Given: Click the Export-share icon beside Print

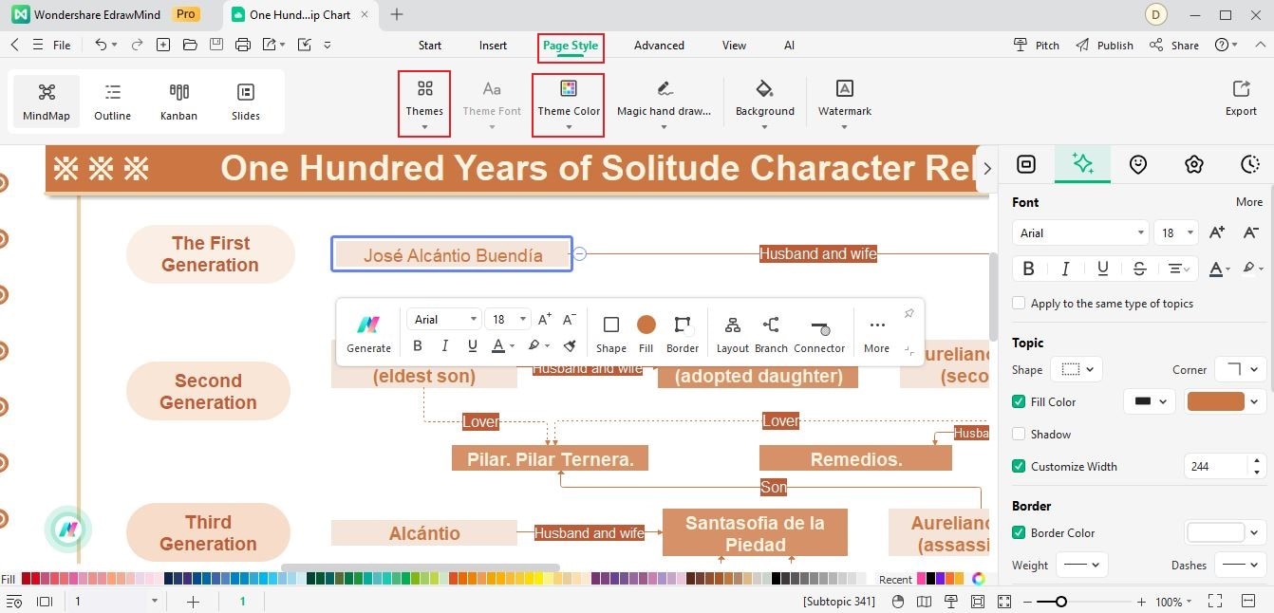Looking at the screenshot, I should click(270, 45).
